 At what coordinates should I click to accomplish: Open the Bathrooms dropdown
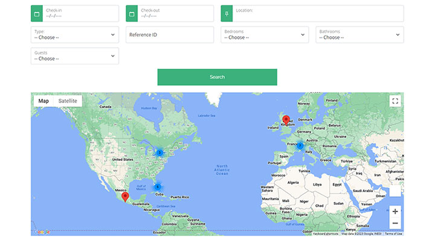tap(359, 35)
